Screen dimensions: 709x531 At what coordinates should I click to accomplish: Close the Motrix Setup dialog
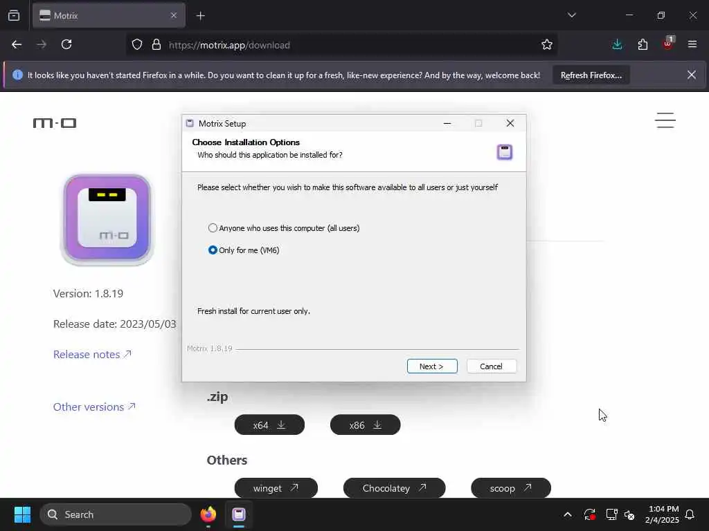point(510,123)
